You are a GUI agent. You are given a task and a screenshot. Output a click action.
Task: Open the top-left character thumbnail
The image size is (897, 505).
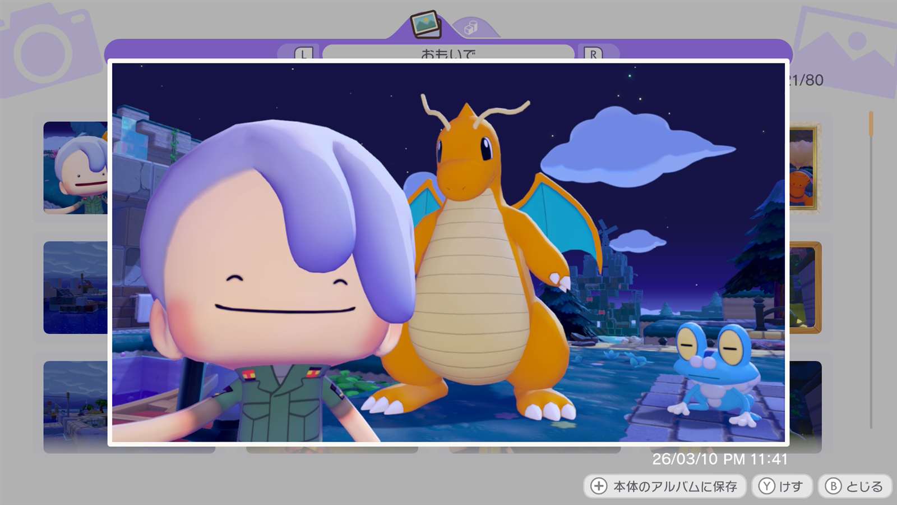[x=75, y=167]
